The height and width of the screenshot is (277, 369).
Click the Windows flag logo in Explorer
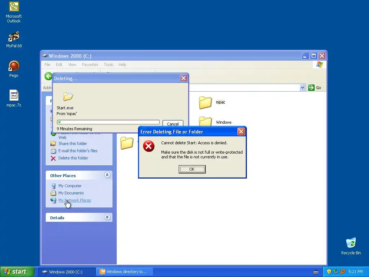[319, 64]
